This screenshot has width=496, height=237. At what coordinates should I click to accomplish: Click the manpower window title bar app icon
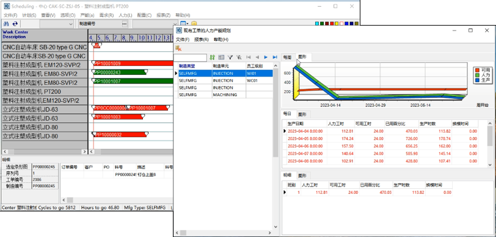pyautogui.click(x=179, y=30)
